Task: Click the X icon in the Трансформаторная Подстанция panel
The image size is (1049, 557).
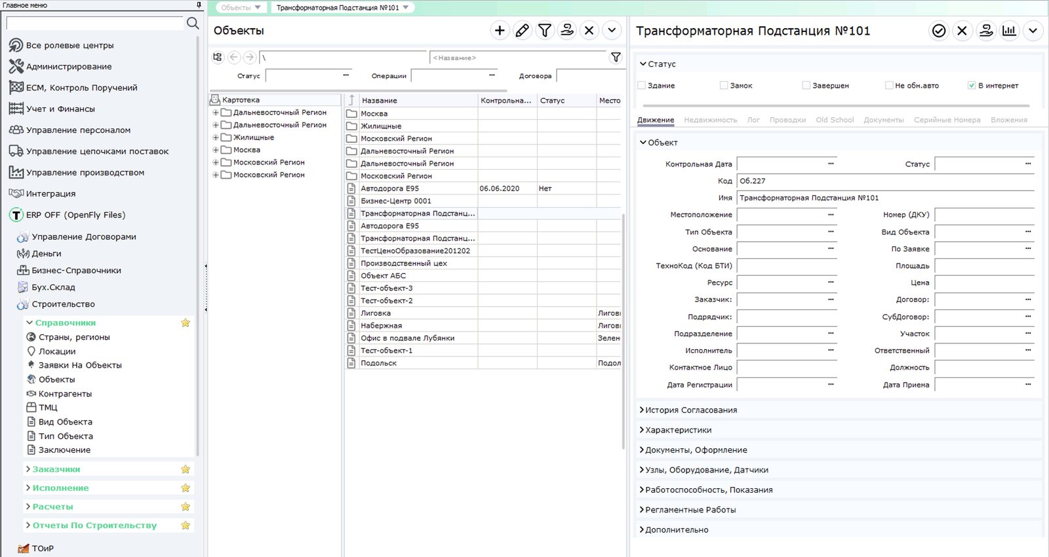Action: (962, 31)
